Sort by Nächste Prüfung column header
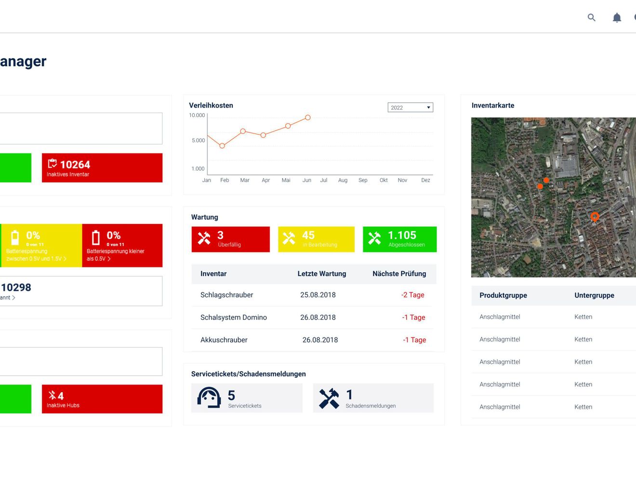 point(399,274)
